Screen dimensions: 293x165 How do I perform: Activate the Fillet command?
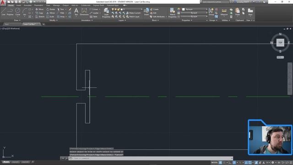pyautogui.click(x=61, y=13)
